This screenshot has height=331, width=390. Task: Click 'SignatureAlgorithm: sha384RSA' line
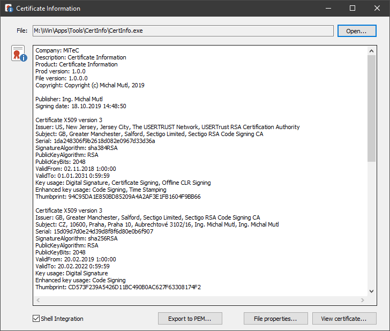(77, 148)
